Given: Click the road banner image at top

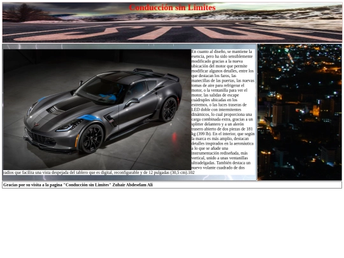Looking at the screenshot, I should (172, 22).
